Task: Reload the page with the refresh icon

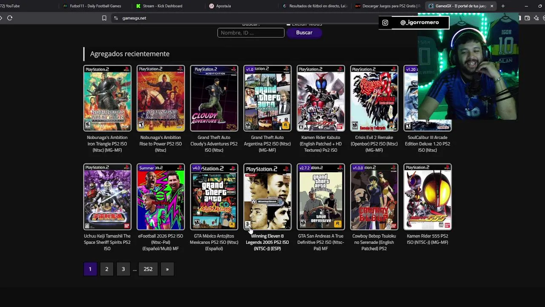Action: (10, 18)
